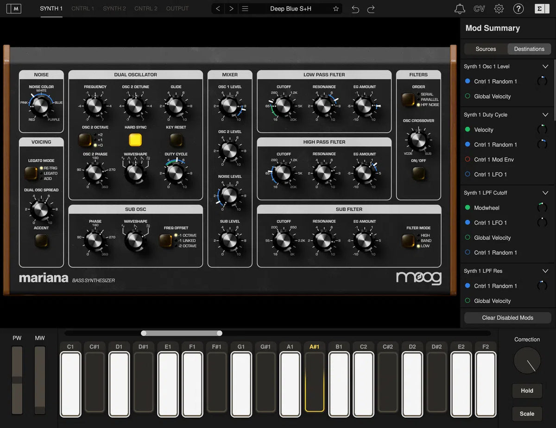Switch to the SYNTH 2 tab
This screenshot has height=428, width=556.
pyautogui.click(x=114, y=8)
